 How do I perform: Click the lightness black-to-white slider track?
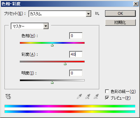click(x=52, y=80)
